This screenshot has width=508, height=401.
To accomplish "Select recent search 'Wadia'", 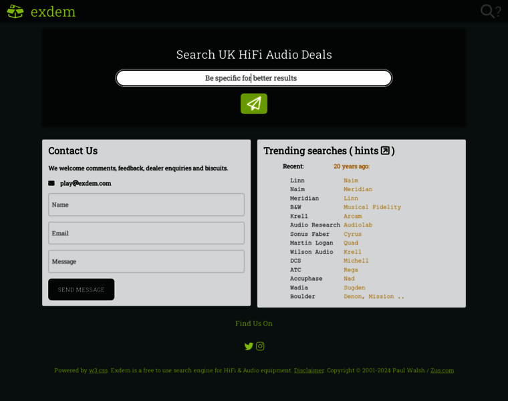I will point(299,287).
